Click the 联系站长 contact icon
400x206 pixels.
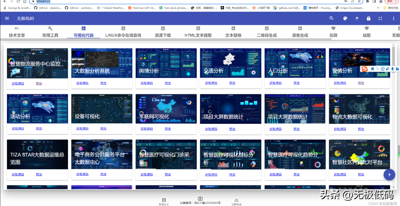[x=164, y=200]
